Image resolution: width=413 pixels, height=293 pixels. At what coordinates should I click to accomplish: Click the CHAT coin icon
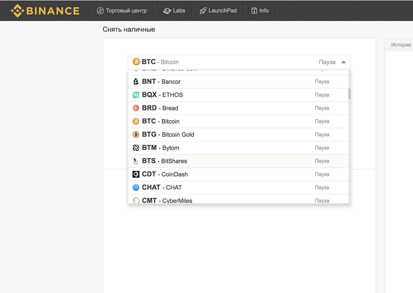tap(136, 187)
